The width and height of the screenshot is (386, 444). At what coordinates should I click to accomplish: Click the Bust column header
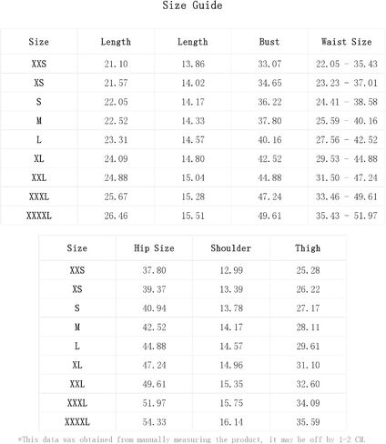pos(269,42)
